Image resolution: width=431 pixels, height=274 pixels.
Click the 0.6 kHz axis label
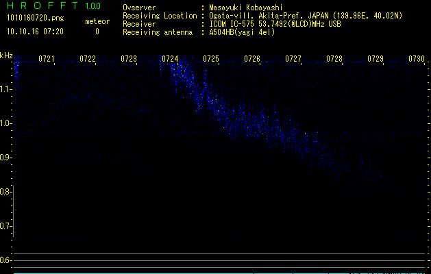tap(5, 260)
